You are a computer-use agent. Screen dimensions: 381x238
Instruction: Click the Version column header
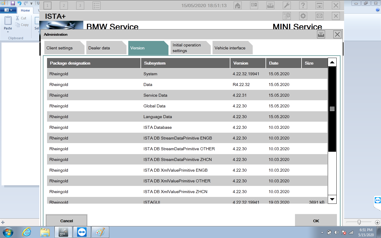248,63
